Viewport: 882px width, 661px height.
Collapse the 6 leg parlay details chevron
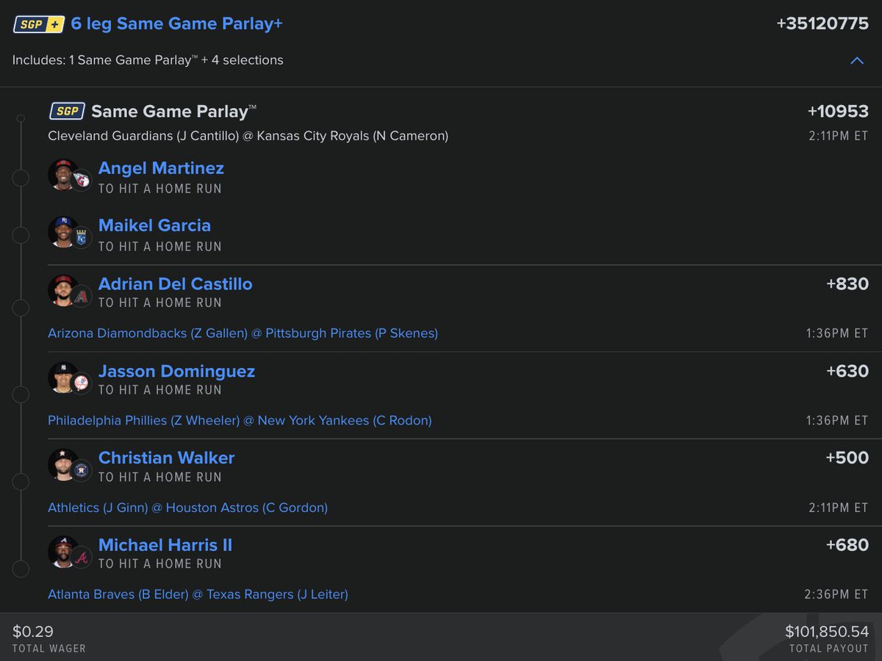(857, 61)
